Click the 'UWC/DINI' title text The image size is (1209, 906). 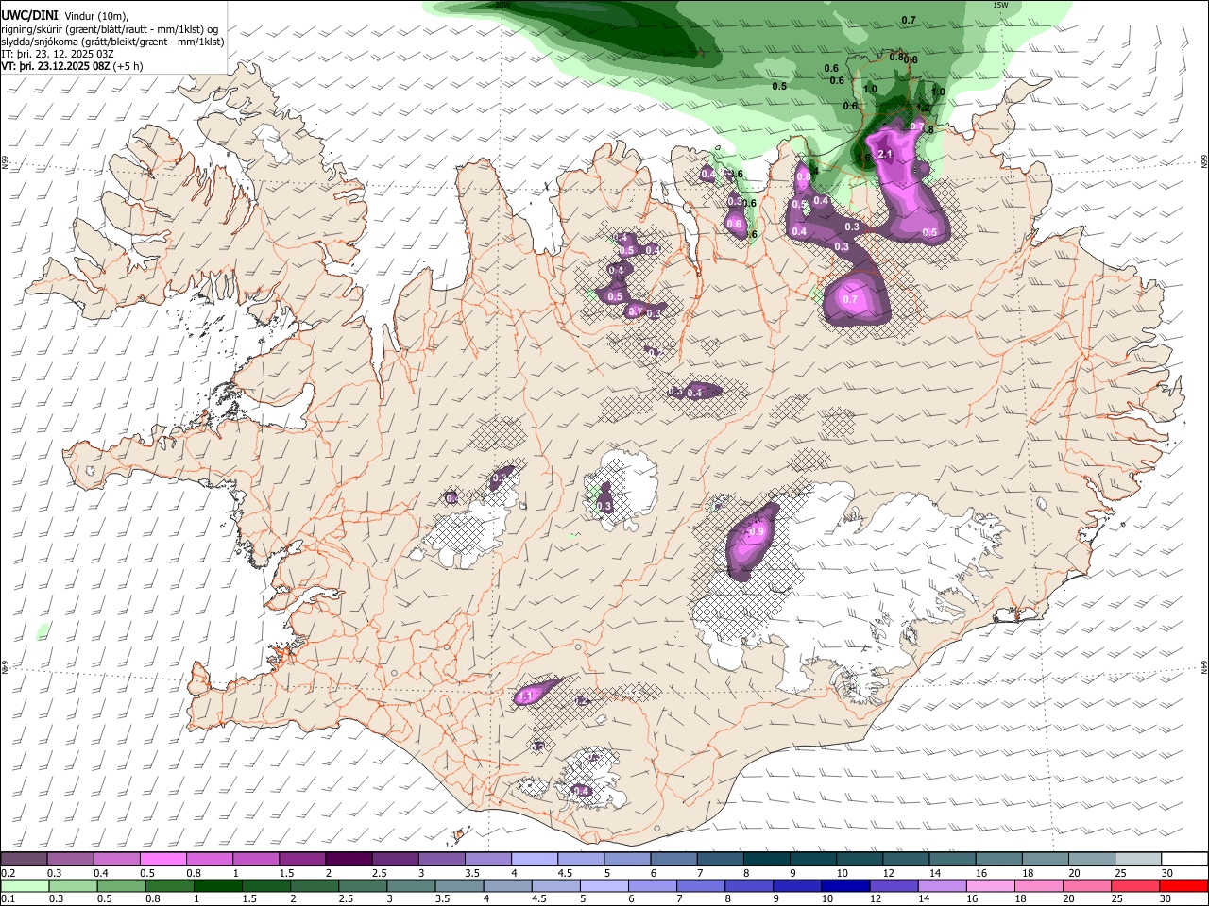[28, 16]
